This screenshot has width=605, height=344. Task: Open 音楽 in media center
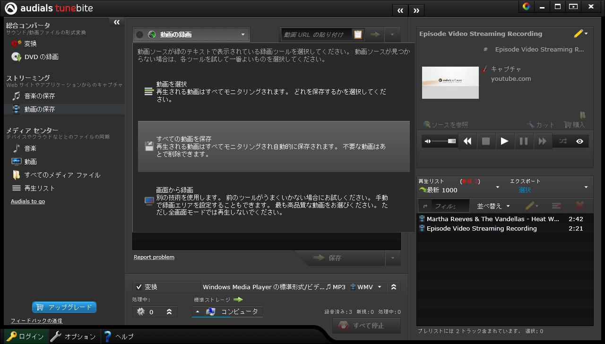coord(24,148)
